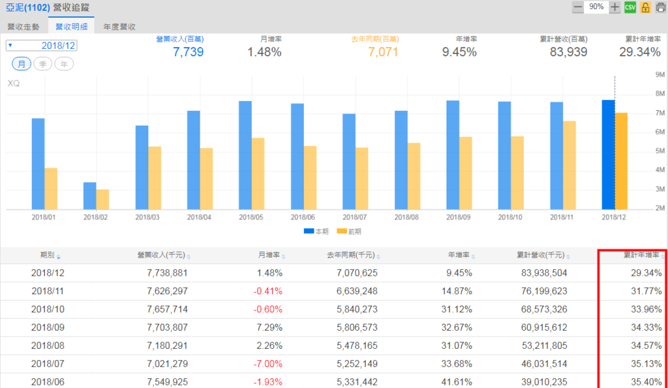Select the 年 yearly view toggle
This screenshot has height=388, width=668.
coord(64,64)
